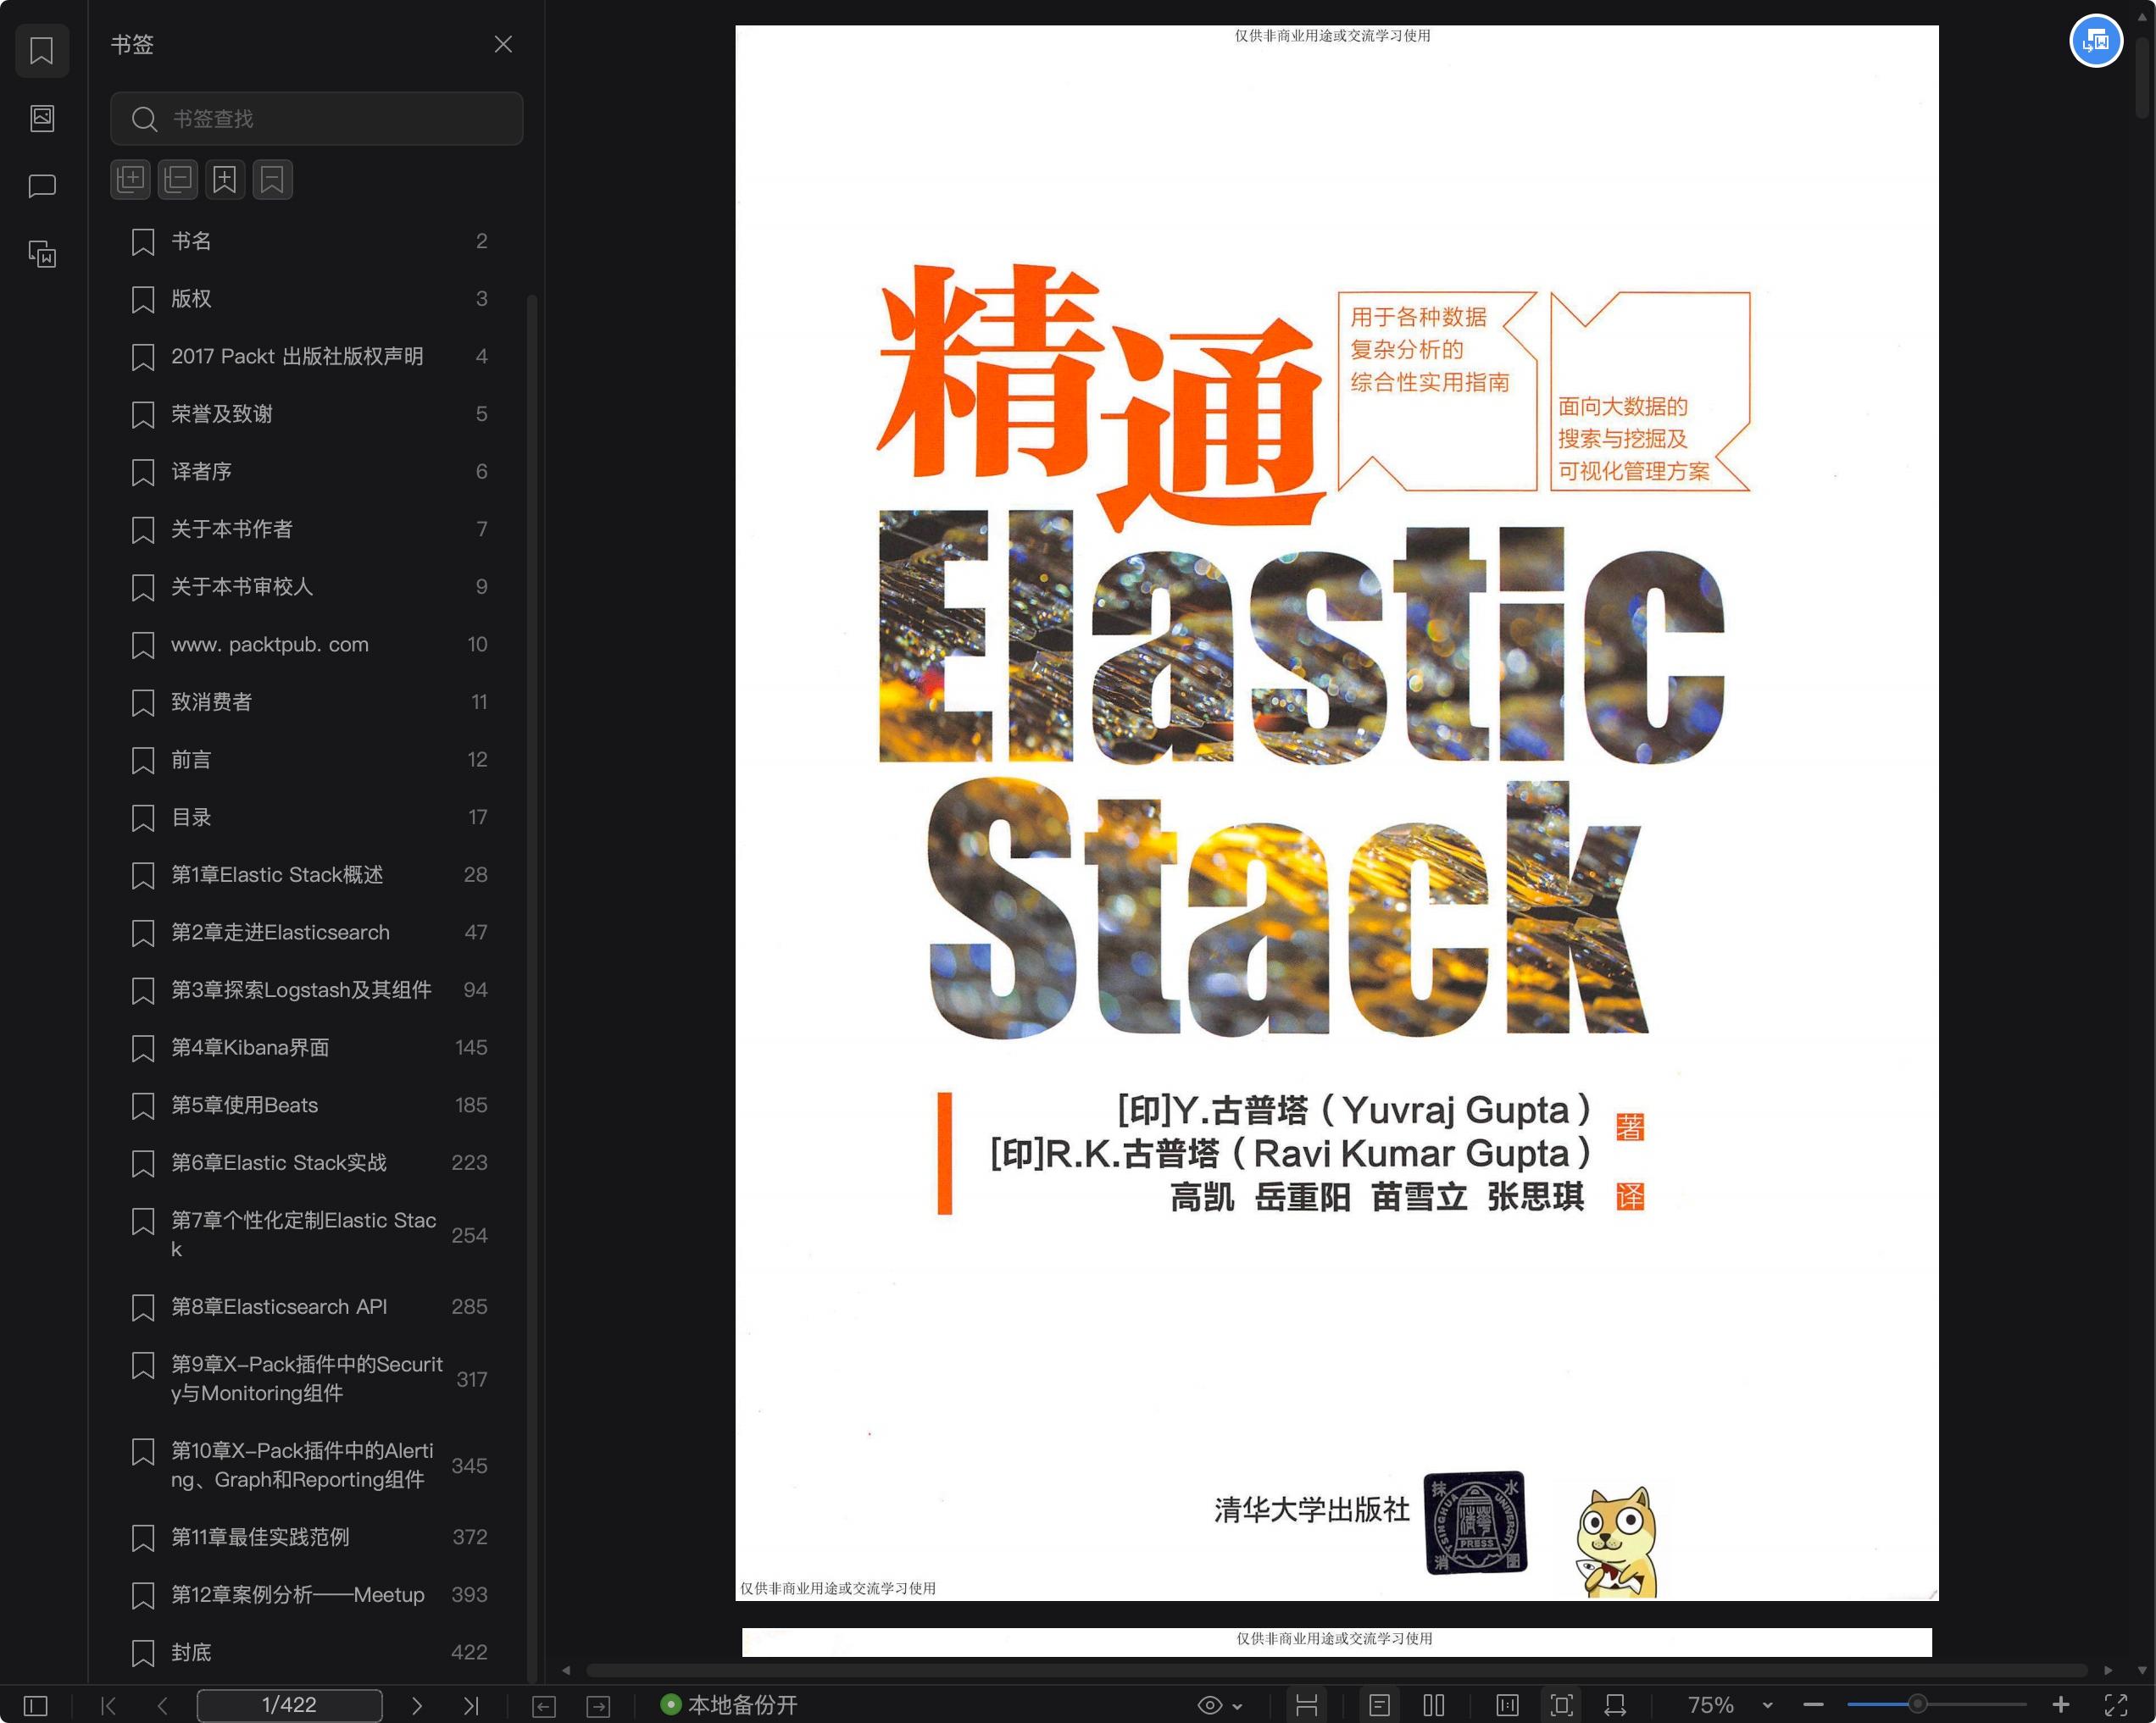This screenshot has height=1723, width=2156.
Task: Click the actual size icon
Action: [1507, 1705]
